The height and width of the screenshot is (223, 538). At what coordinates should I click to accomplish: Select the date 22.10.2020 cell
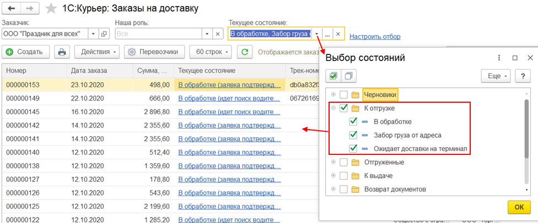[100, 98]
